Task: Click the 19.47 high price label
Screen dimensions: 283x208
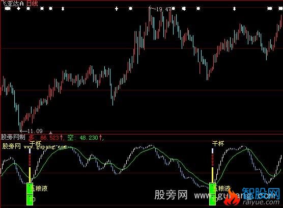Action: pos(163,9)
